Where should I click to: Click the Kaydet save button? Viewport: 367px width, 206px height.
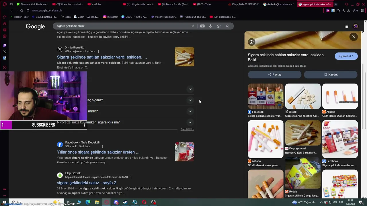click(x=331, y=74)
